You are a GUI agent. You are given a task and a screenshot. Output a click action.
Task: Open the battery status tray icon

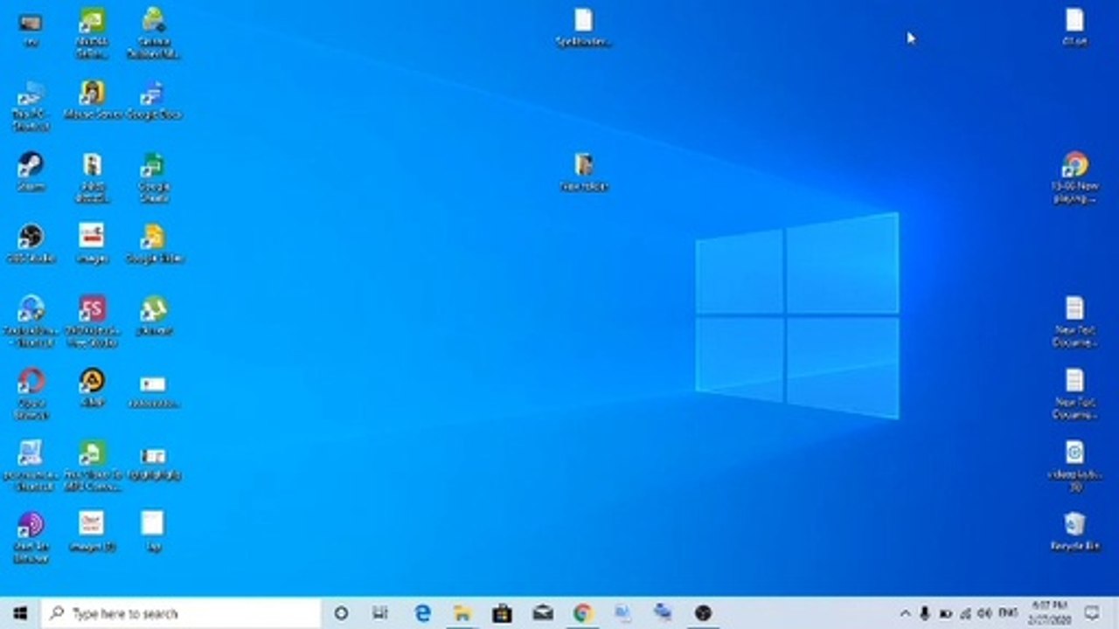945,613
